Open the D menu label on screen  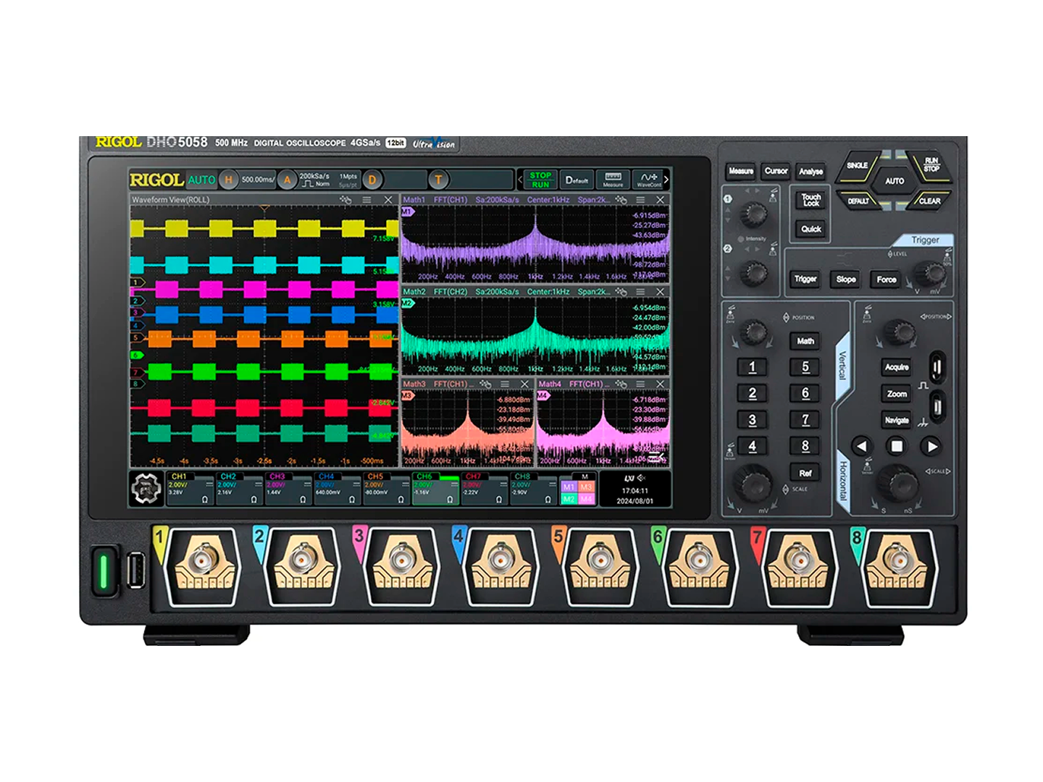[372, 180]
